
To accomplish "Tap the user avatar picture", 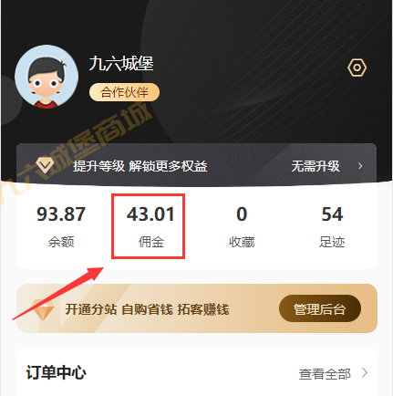I will point(47,77).
